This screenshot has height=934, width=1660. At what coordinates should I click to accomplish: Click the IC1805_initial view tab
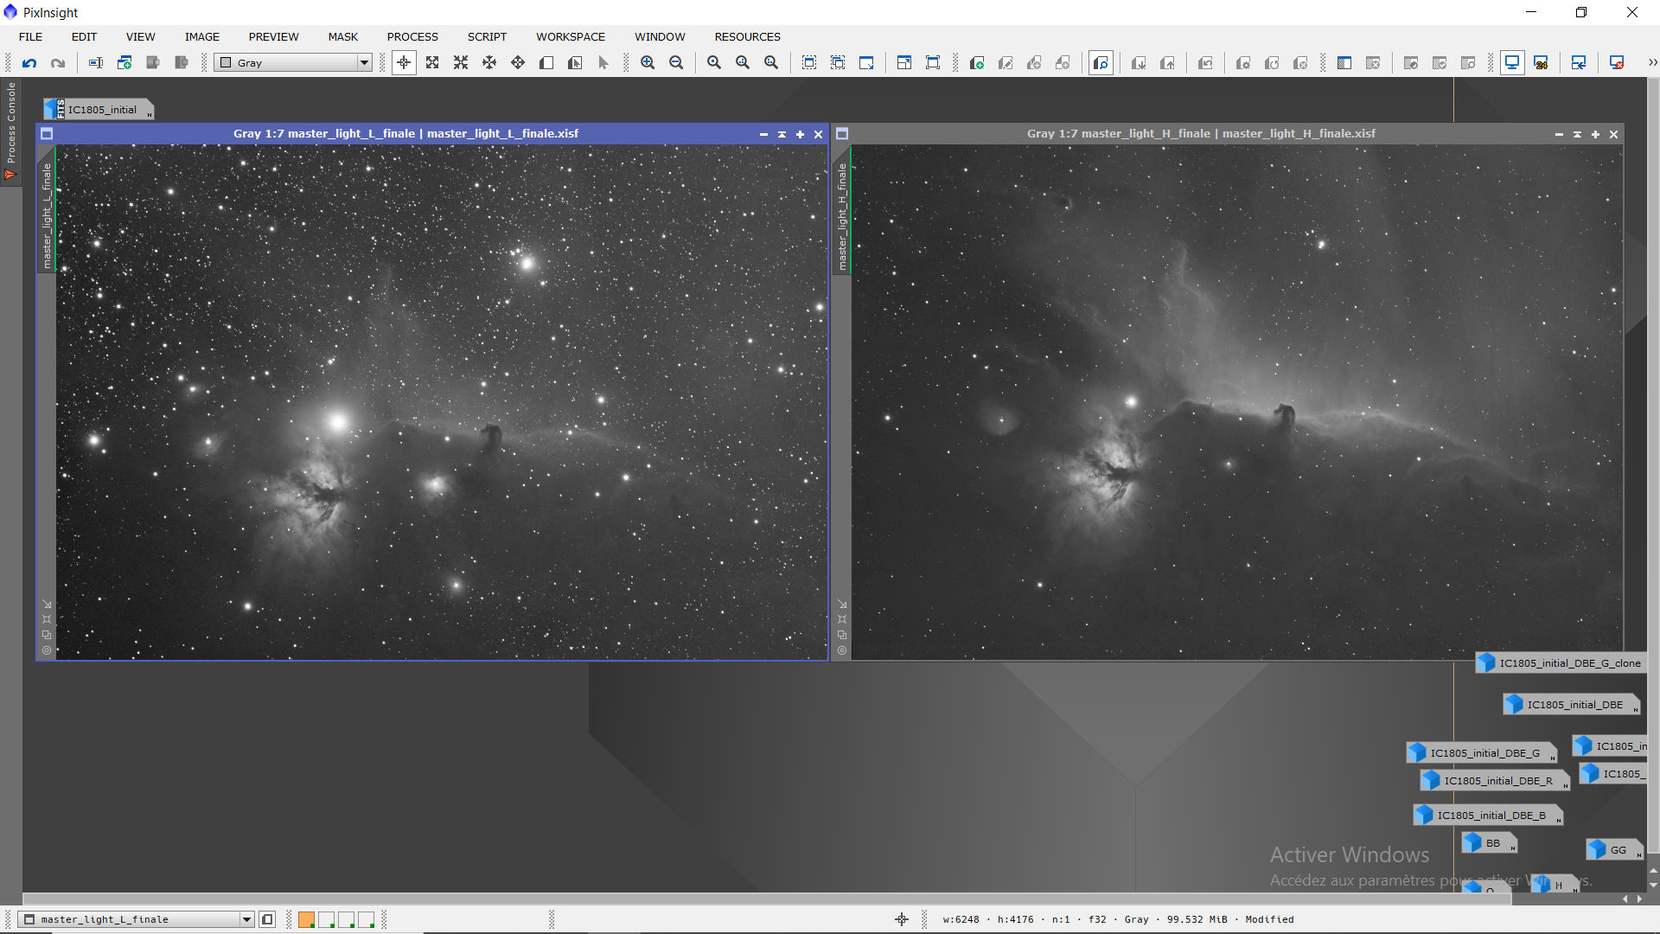102,110
